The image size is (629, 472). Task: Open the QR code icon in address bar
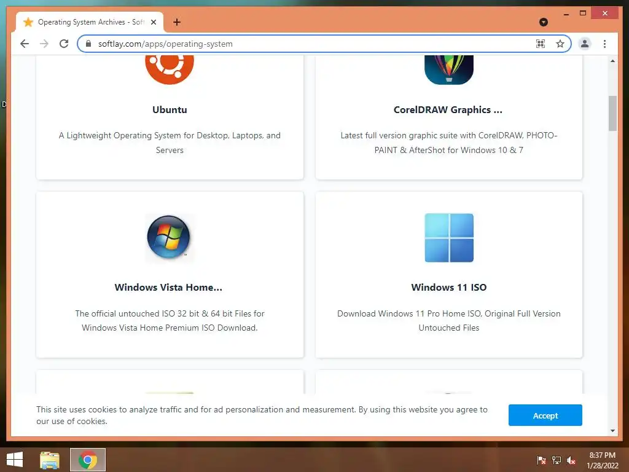[541, 44]
